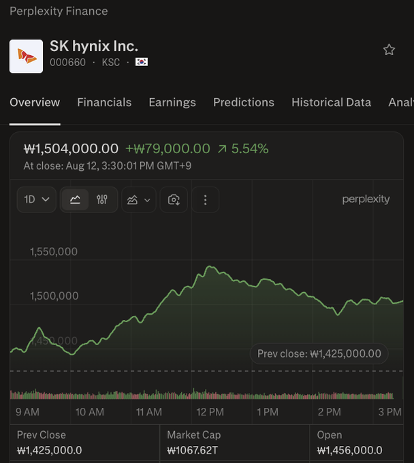Click the South Korea flag icon
This screenshot has width=414, height=463.
142,62
